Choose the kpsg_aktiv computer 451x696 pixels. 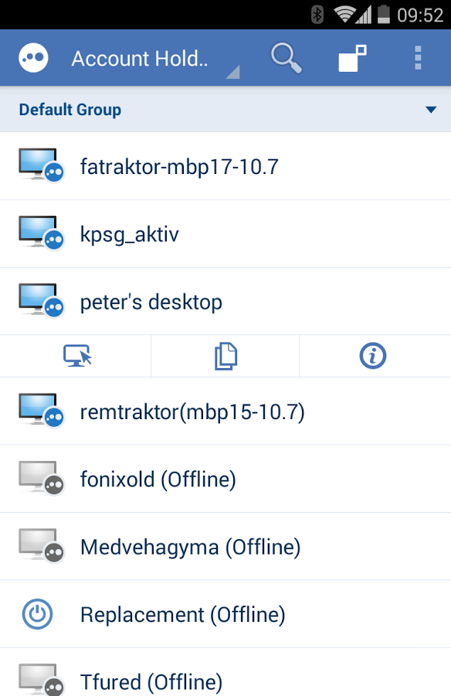[225, 234]
